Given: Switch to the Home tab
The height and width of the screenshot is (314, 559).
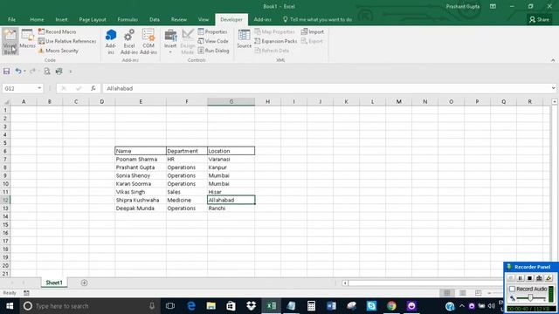Looking at the screenshot, I should coord(37,19).
